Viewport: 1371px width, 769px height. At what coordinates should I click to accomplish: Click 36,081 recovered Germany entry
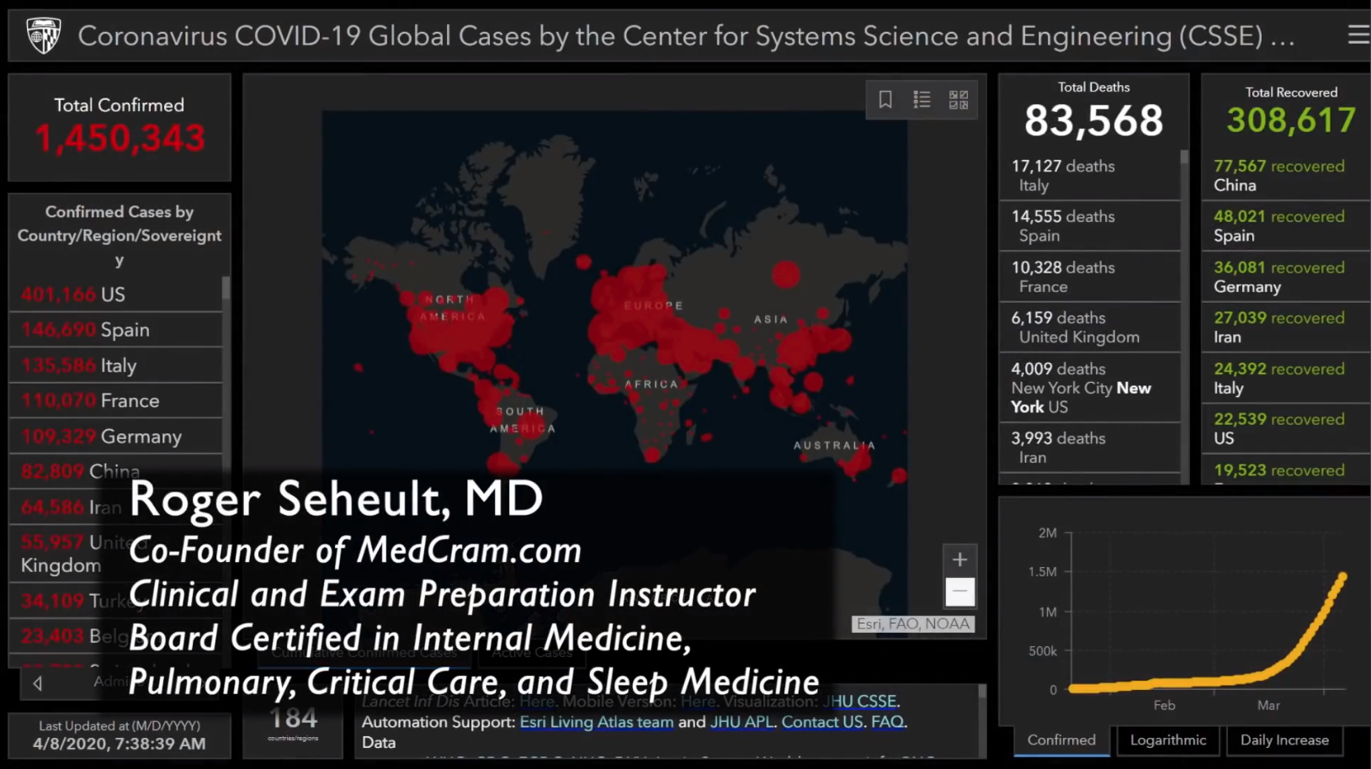pyautogui.click(x=1286, y=277)
